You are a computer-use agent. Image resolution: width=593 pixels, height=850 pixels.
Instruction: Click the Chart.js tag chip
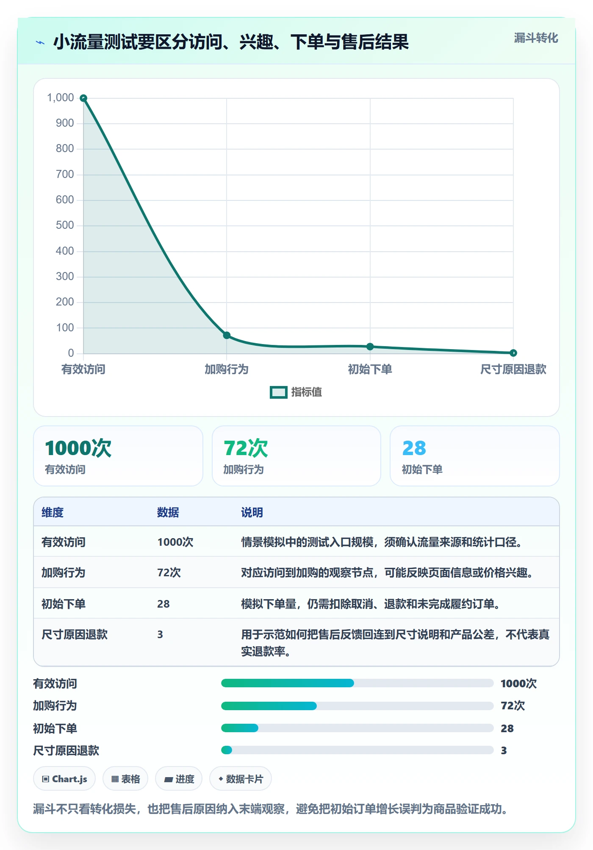tap(64, 779)
